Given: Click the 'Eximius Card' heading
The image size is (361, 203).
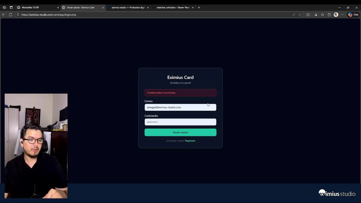Looking at the screenshot, I should click(x=180, y=77).
